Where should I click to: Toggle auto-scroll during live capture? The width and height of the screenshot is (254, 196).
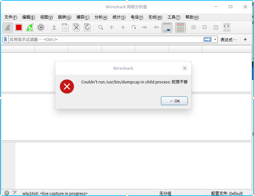(x=167, y=27)
